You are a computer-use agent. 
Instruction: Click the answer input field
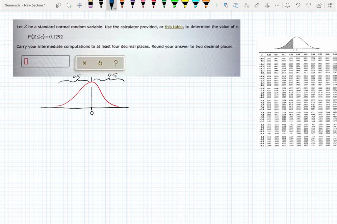[x=45, y=61]
